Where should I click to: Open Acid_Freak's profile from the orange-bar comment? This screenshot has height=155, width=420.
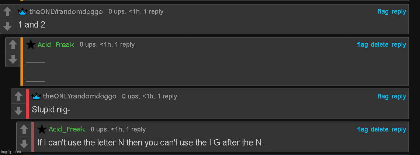(56, 45)
